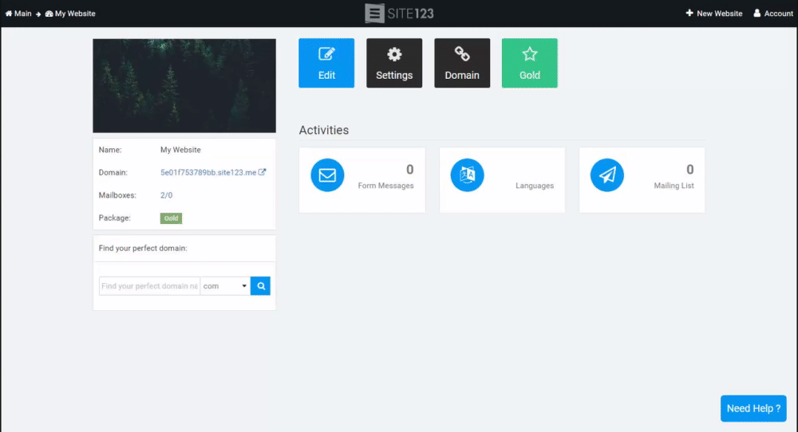Viewport: 798px width, 432px height.
Task: Click the Form Messages envelope icon
Action: point(327,175)
